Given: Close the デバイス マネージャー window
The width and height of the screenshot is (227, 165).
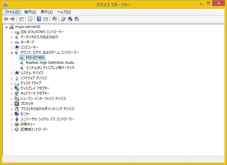Looking at the screenshot, I should click(219, 3).
